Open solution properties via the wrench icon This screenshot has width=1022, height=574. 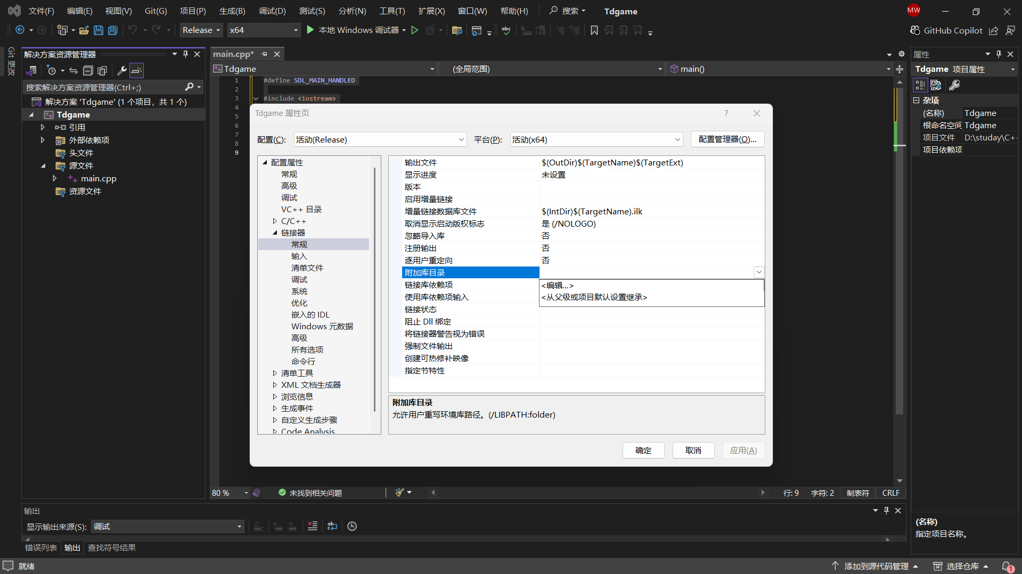click(x=122, y=70)
